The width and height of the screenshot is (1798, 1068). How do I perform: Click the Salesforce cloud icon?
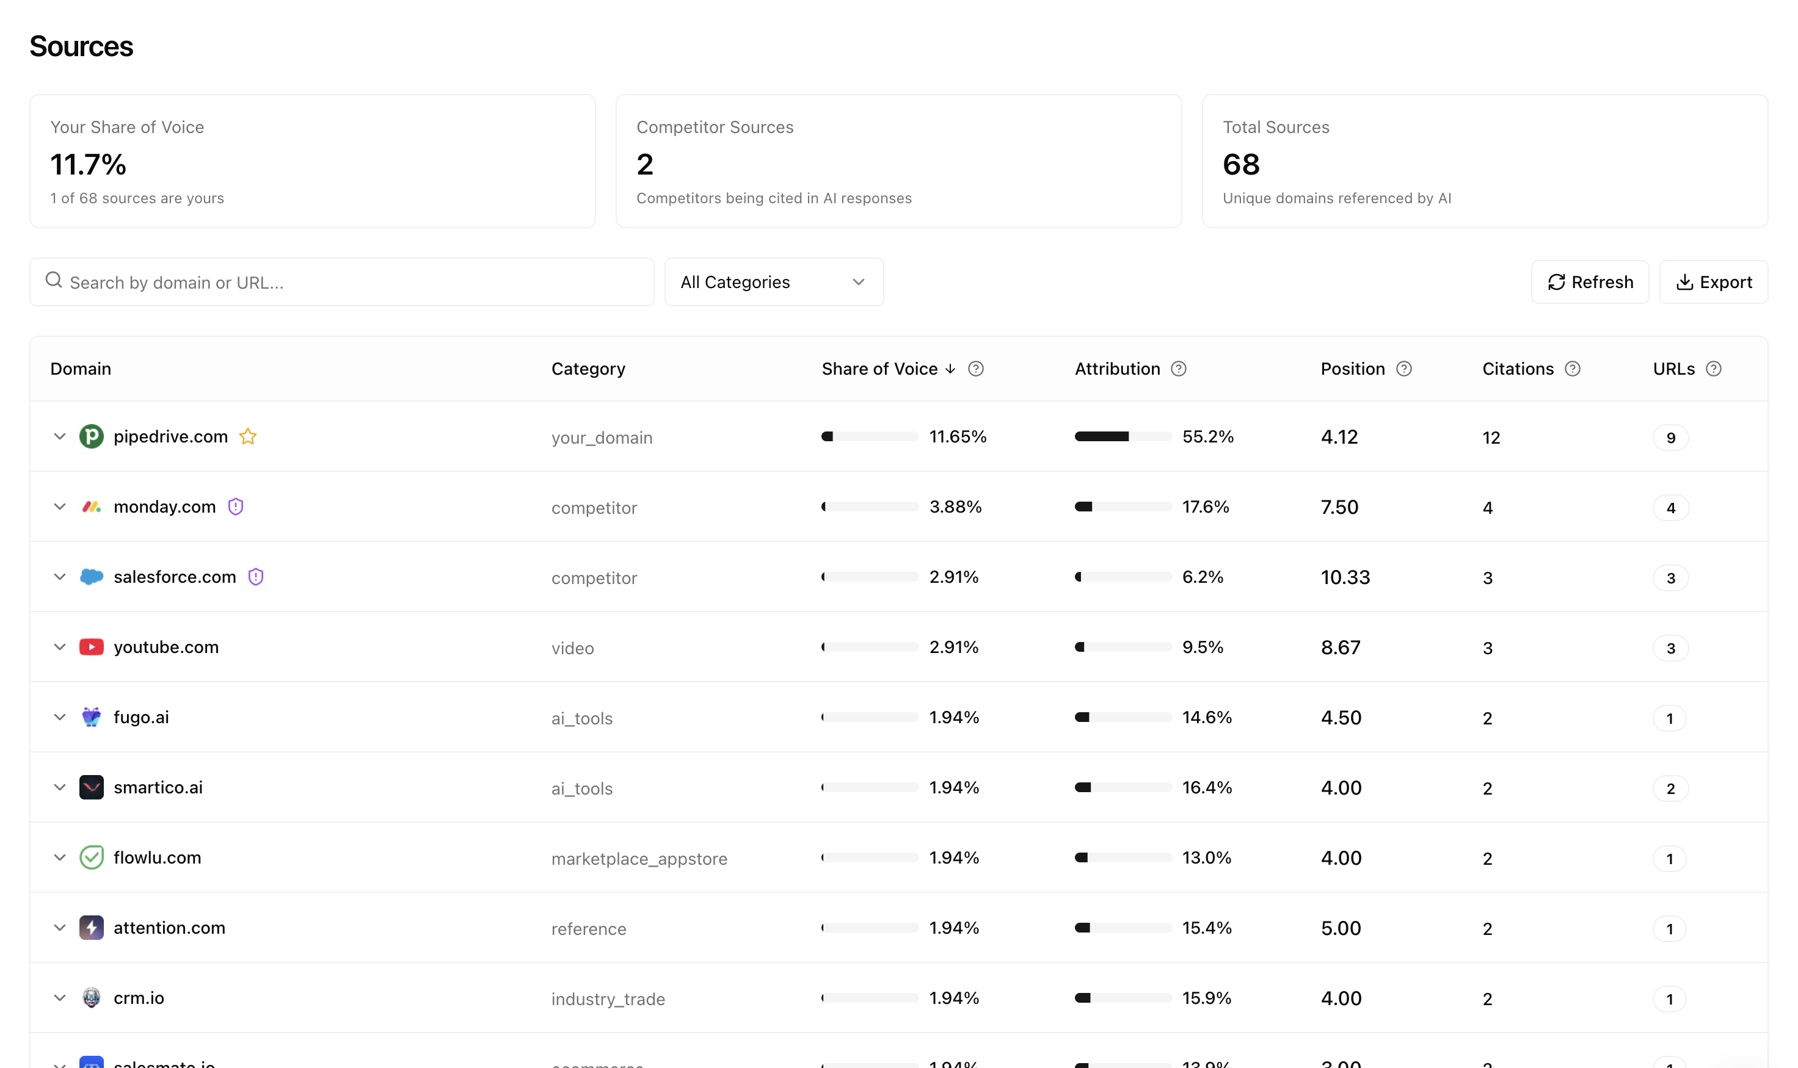(x=92, y=577)
